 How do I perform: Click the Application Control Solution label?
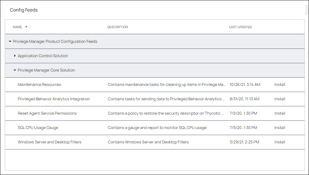click(x=43, y=56)
